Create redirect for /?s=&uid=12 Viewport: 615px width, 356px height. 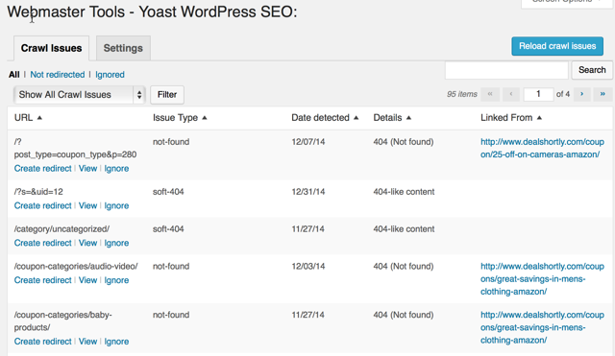[x=42, y=205]
